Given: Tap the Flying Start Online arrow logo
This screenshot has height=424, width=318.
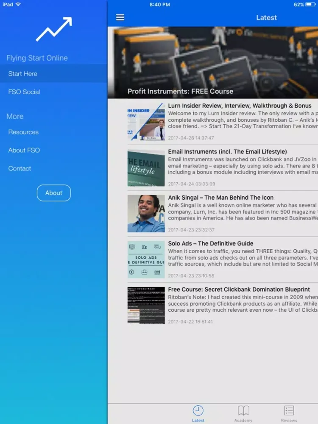Looking at the screenshot, I should tap(54, 29).
